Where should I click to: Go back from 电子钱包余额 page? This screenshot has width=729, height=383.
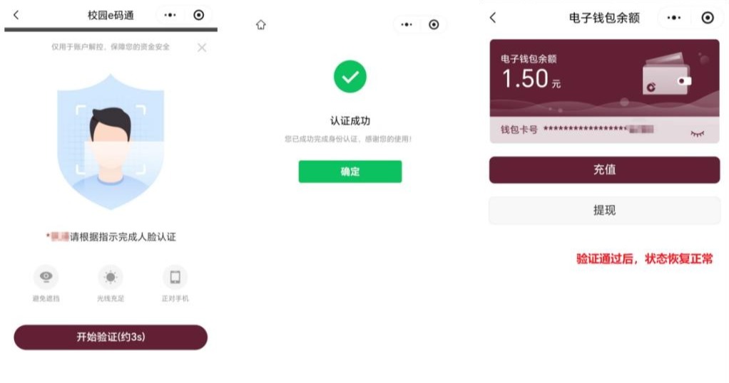coord(493,18)
